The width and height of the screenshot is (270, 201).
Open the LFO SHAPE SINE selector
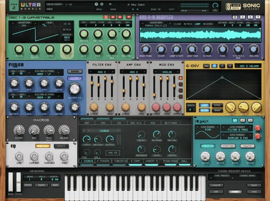[x=208, y=128]
